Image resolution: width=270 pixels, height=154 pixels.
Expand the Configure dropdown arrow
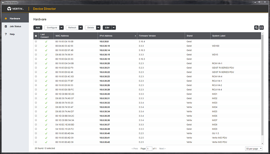61,28
